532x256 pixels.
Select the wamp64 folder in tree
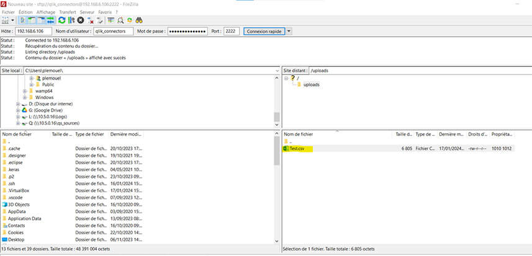pyautogui.click(x=44, y=91)
